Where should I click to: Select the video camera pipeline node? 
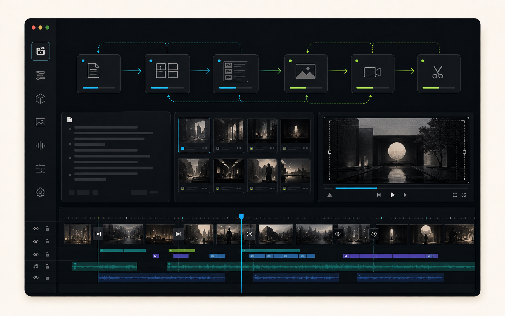pyautogui.click(x=373, y=74)
